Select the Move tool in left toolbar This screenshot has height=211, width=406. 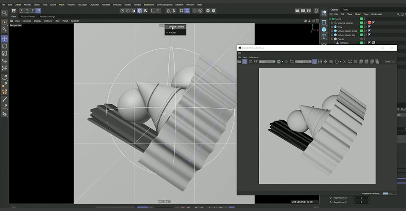point(5,39)
